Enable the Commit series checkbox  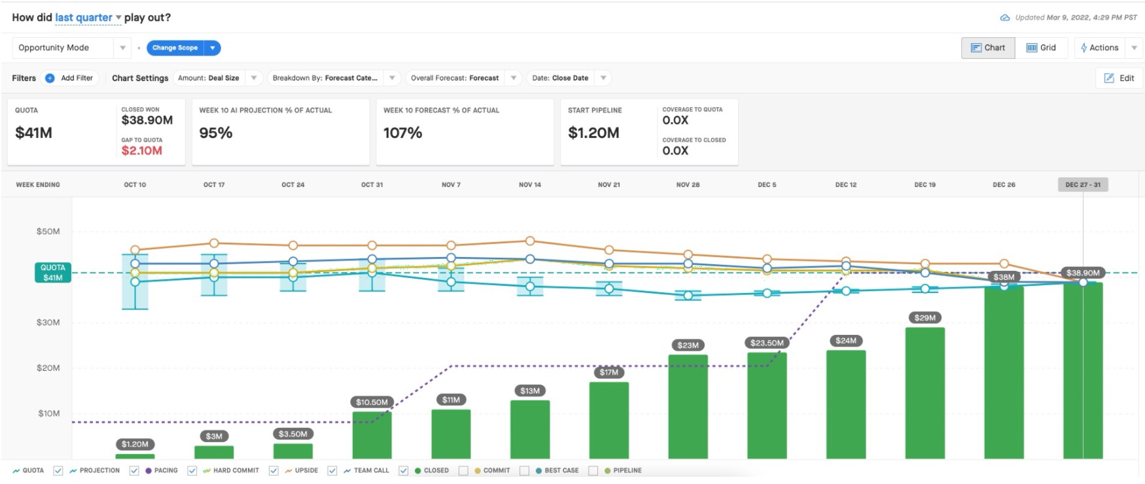[463, 470]
